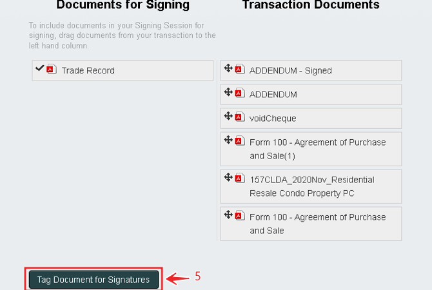Click the move handle for ADDENDUM - Signed
The image size is (432, 290).
228,68
